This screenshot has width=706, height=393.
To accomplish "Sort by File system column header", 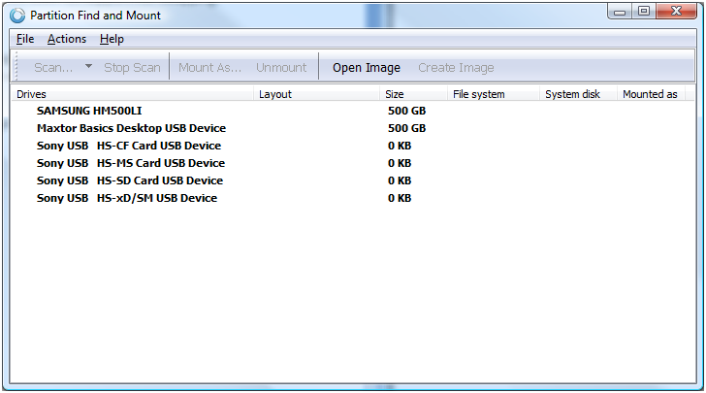I will pos(494,94).
